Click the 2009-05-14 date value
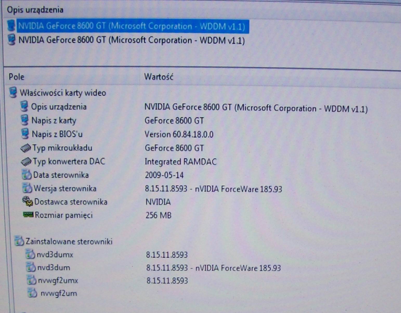The width and height of the screenshot is (401, 313). coord(164,175)
